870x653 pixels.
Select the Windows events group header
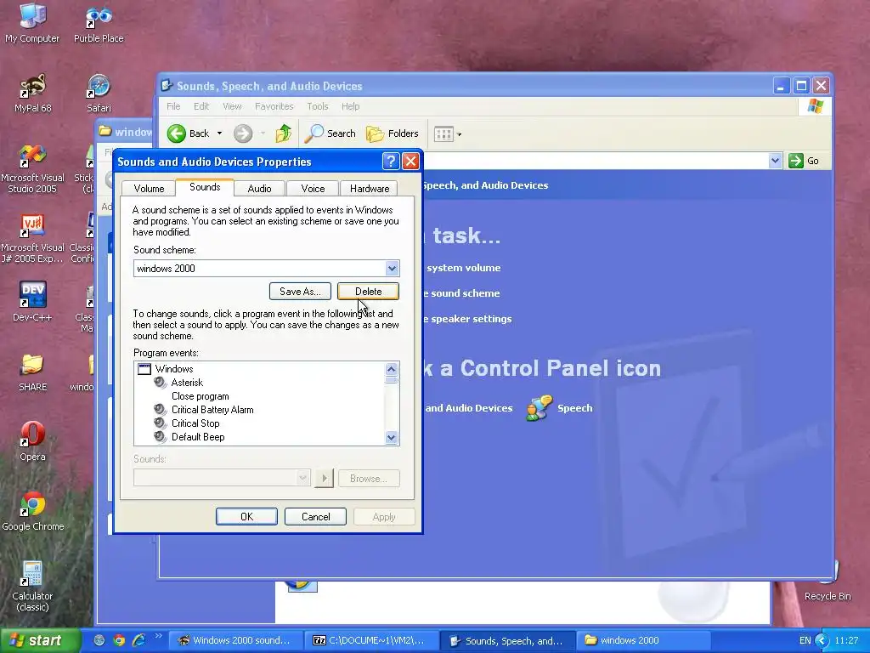tap(174, 369)
